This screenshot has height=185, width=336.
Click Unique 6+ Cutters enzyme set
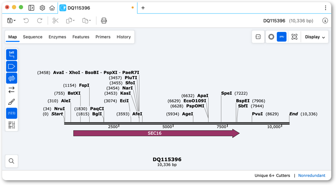point(272,175)
